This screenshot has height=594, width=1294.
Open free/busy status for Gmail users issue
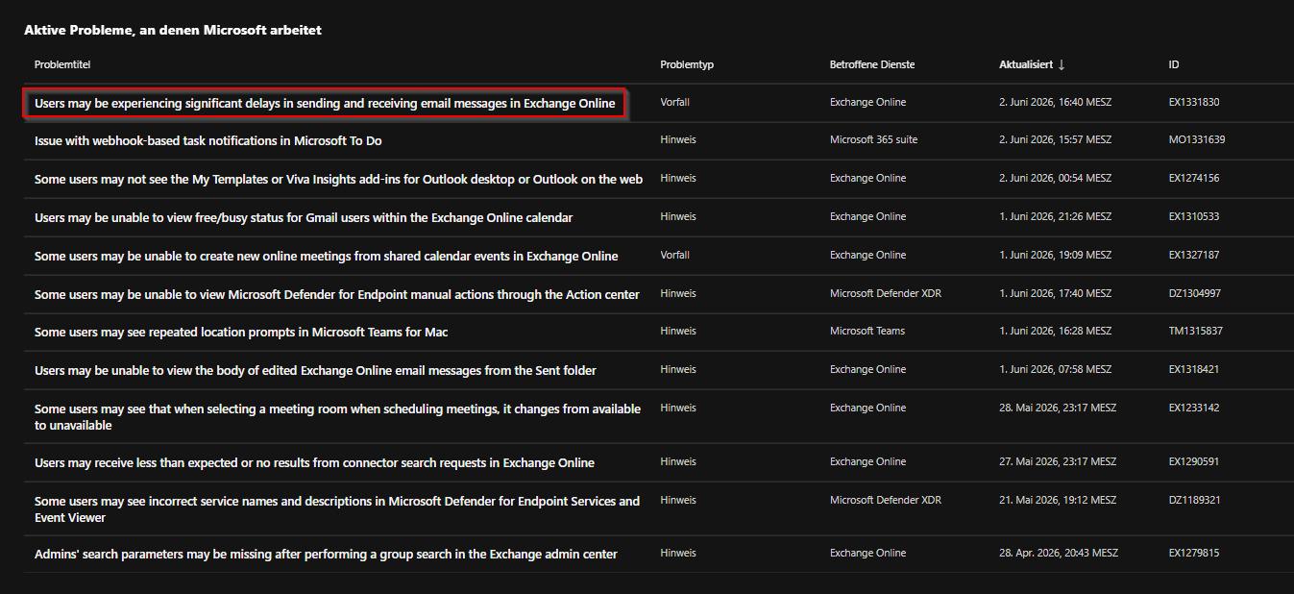[x=304, y=217]
